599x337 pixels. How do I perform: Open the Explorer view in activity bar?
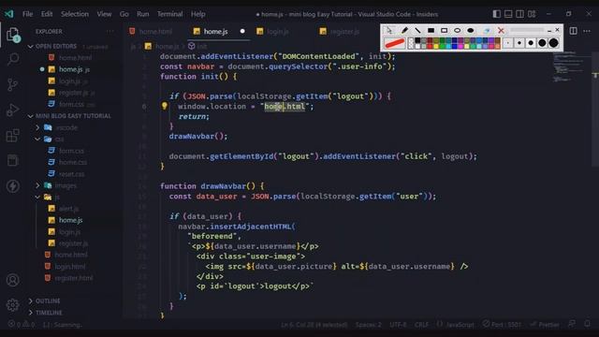coord(13,35)
